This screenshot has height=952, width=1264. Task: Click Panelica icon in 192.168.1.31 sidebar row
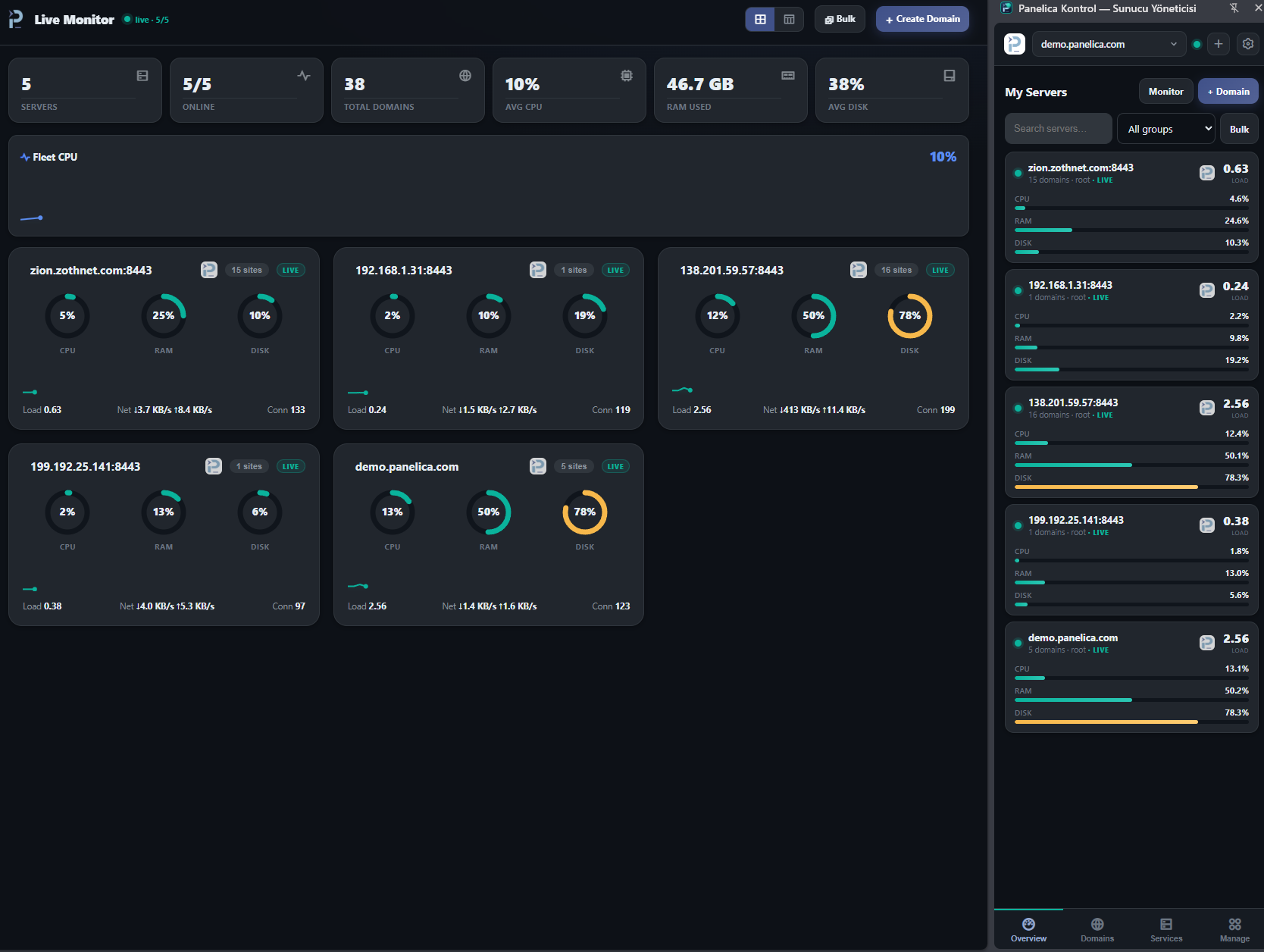pyautogui.click(x=1207, y=290)
